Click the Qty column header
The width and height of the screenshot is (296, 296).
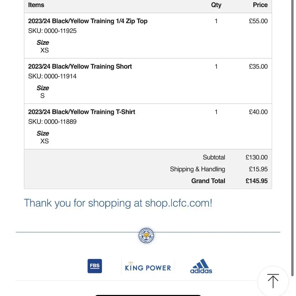216,5
